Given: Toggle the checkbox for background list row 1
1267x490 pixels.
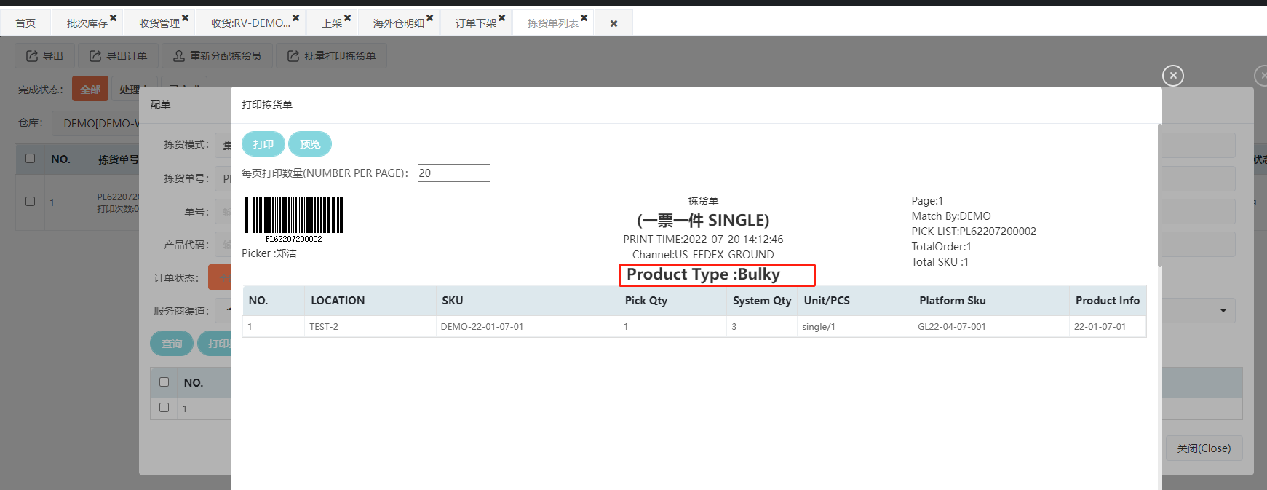Looking at the screenshot, I should coord(30,201).
